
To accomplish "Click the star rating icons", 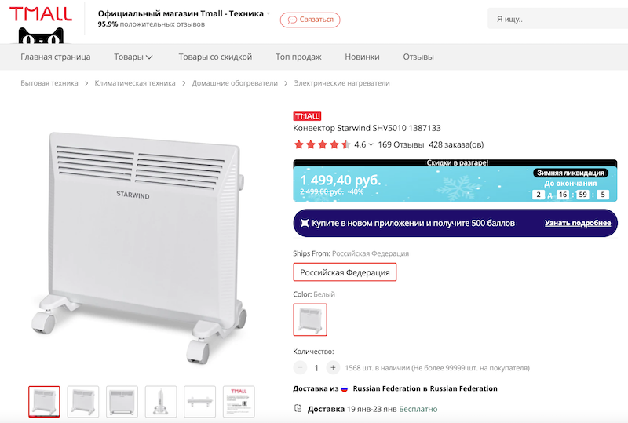I will (x=322, y=144).
